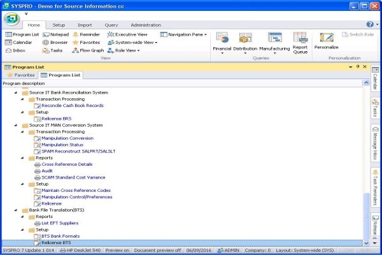Image resolution: width=382 pixels, height=255 pixels.
Task: Collapse the Bank File Translation(BTS) node
Action: 16,210
